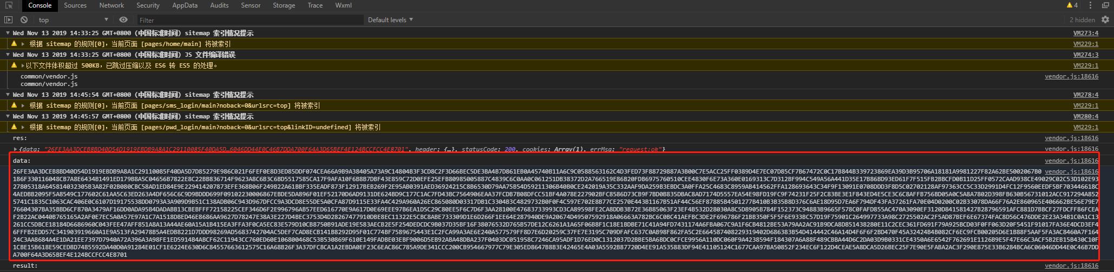
Task: Collapse the 14:33:25 sitemap log group
Action: tap(8, 33)
